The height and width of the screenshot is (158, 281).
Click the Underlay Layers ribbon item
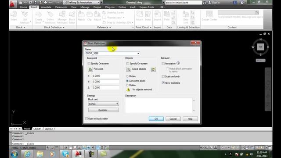113,13
